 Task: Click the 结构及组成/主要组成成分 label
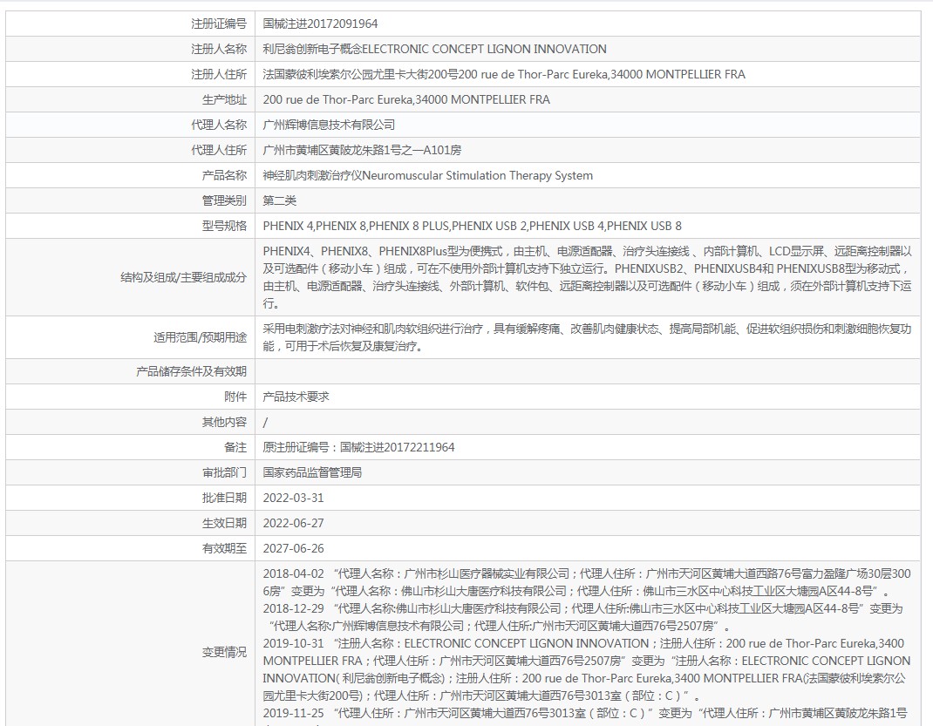tap(183, 277)
